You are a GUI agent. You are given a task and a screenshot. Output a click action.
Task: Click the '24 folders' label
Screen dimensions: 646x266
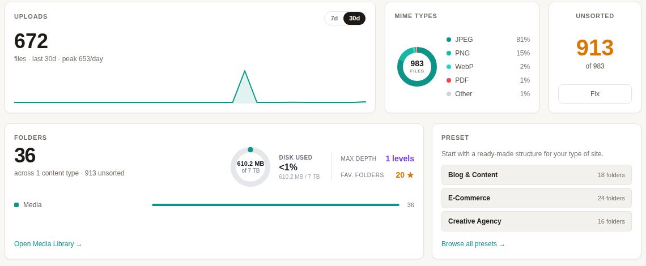[611, 198]
